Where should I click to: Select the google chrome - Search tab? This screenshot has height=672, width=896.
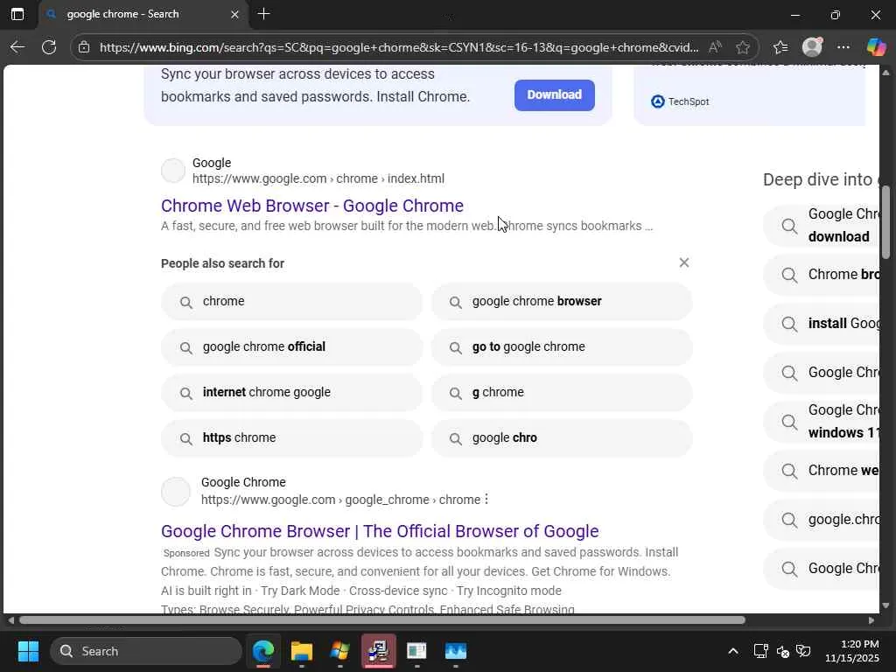coord(143,14)
